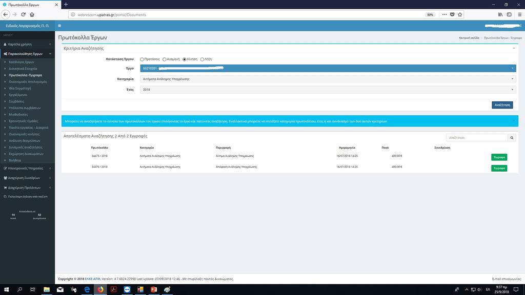This screenshot has height=295, width=525.
Task: Open Διοικητικά Στοιχεία in sidebar
Action: (23, 69)
